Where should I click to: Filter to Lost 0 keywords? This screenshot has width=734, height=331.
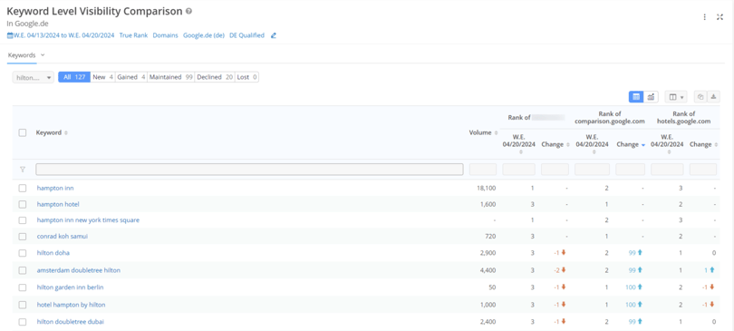click(x=247, y=77)
